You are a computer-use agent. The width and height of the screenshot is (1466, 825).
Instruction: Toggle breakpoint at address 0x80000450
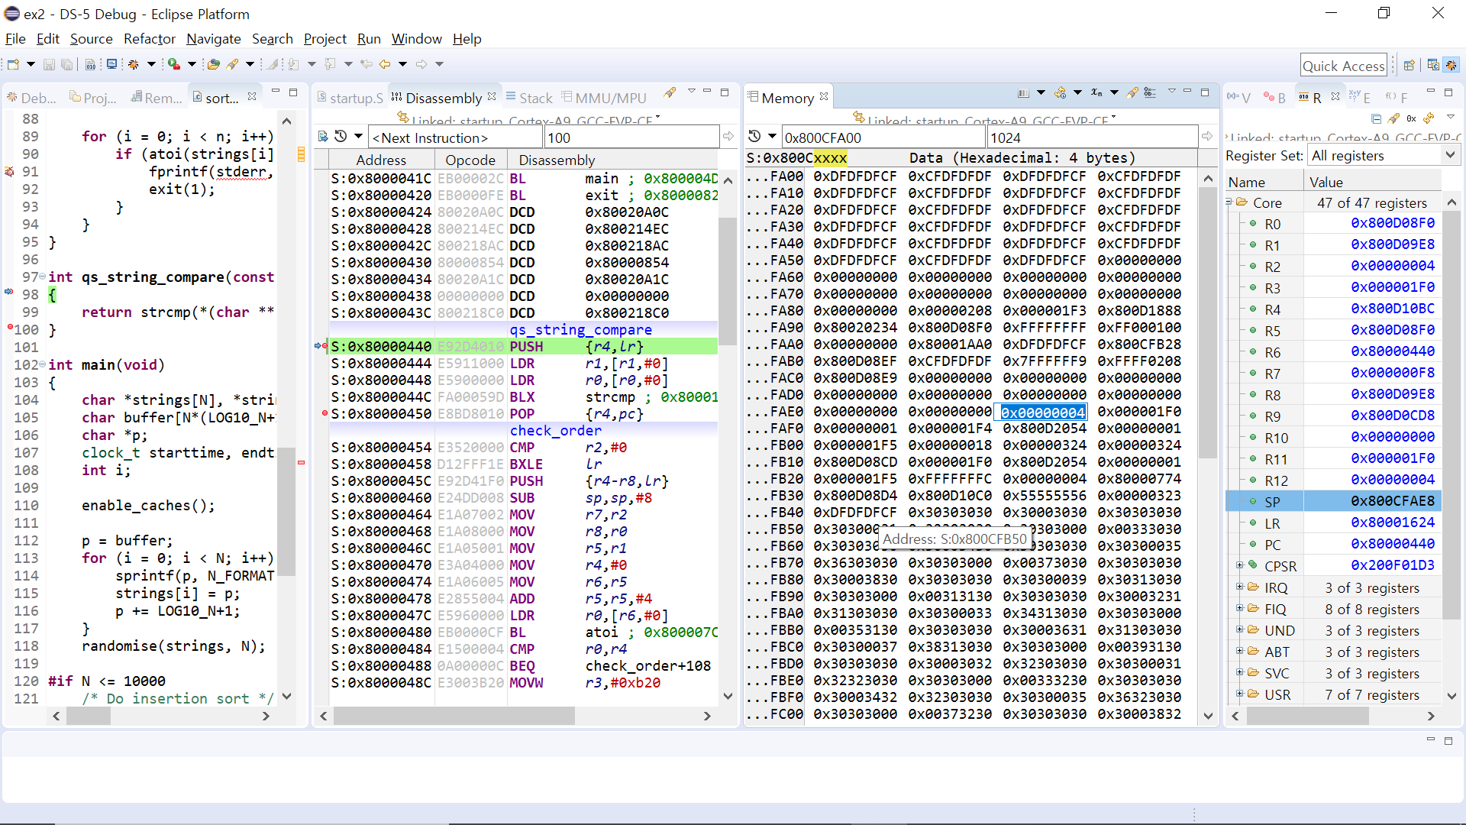[x=325, y=413]
